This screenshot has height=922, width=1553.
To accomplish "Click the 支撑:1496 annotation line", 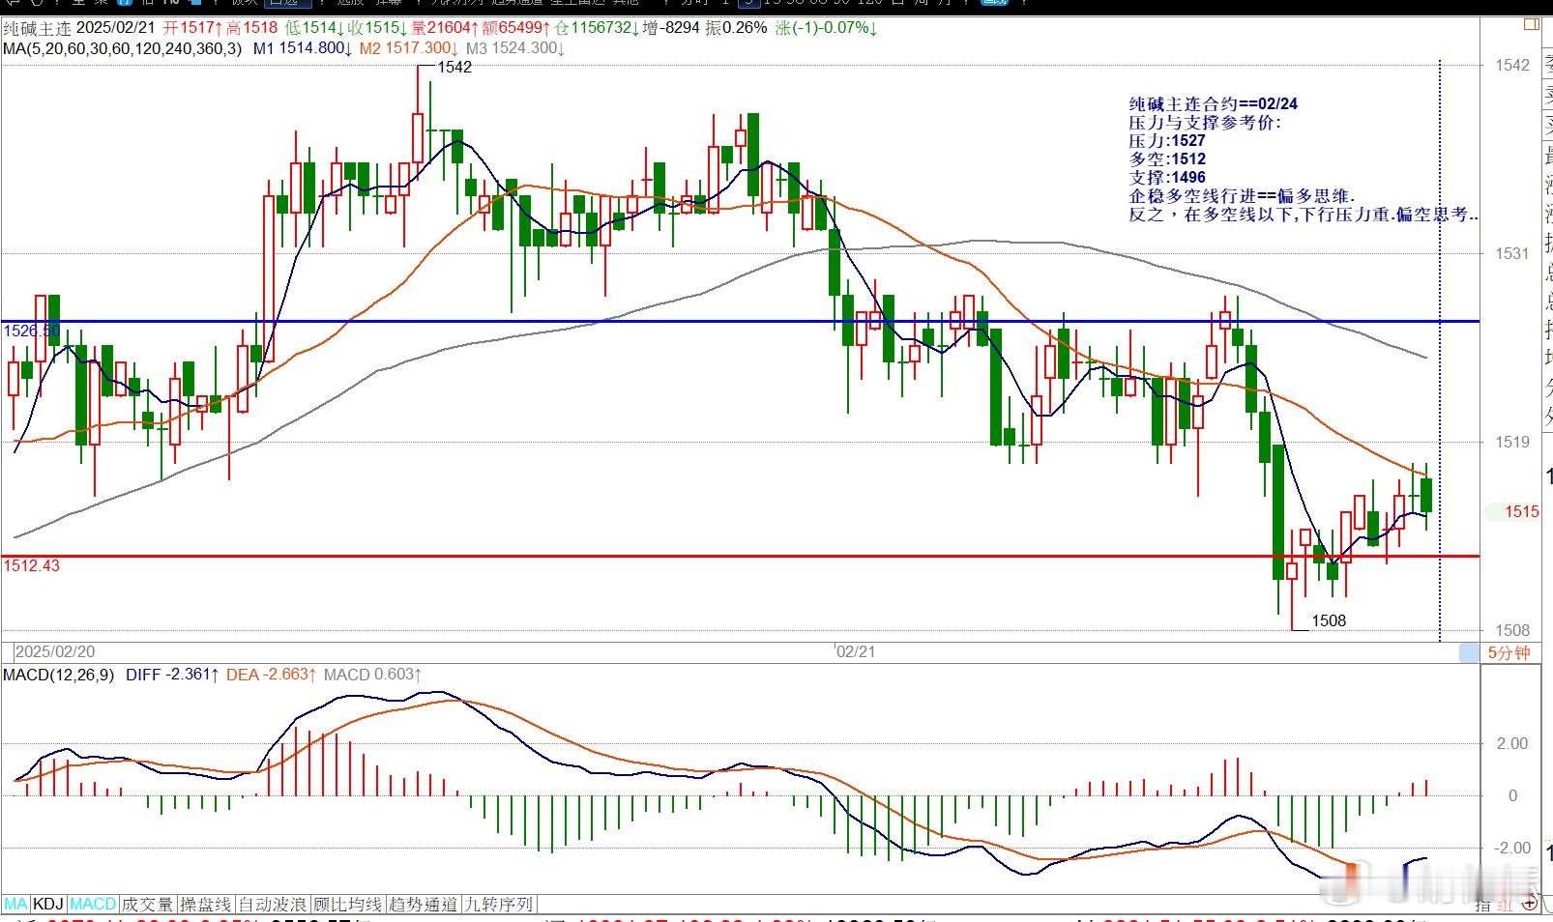I will 1167,178.
